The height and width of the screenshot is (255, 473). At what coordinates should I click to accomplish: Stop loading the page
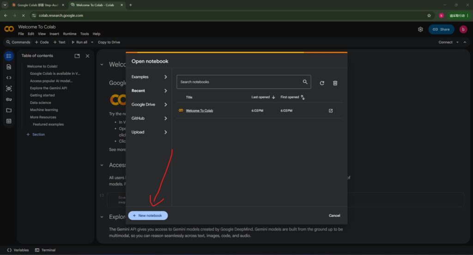[x=23, y=15]
